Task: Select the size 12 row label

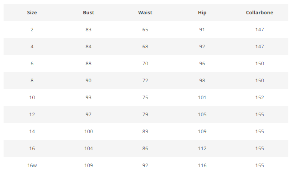Action: point(32,114)
